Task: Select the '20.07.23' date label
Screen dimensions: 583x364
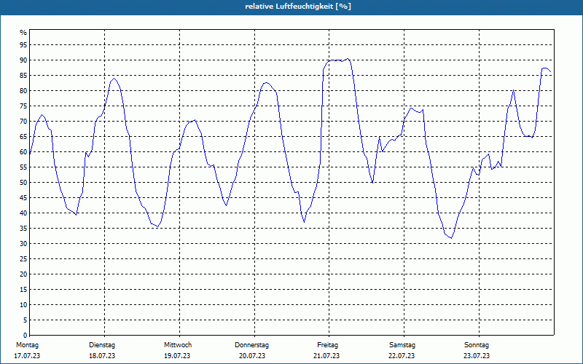Action: coord(252,356)
